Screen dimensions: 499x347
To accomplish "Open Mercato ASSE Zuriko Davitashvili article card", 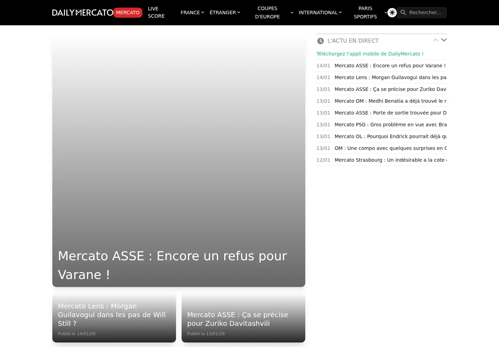I will click(243, 318).
